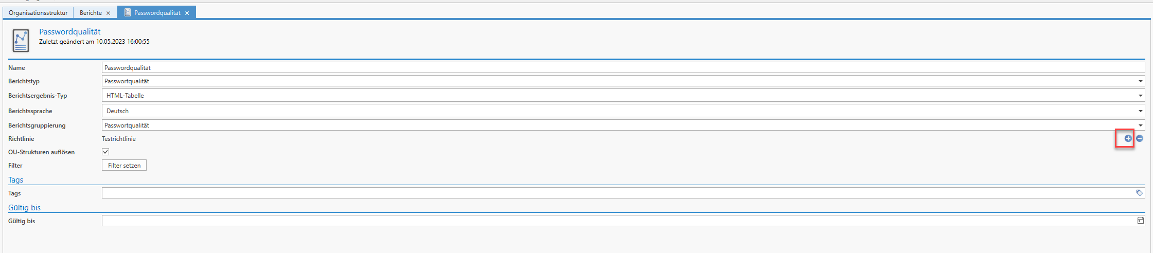
Task: Click the report icon on the Passwordqualität tab
Action: 128,12
